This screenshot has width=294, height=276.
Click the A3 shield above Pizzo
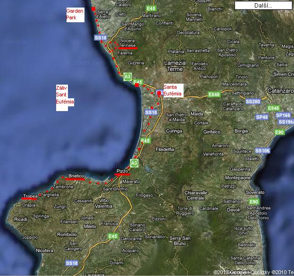134,163
